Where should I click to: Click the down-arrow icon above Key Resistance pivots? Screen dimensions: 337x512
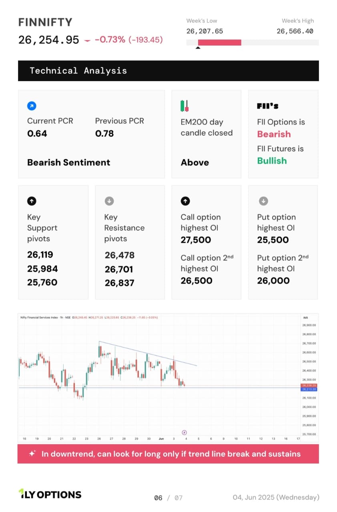(108, 201)
